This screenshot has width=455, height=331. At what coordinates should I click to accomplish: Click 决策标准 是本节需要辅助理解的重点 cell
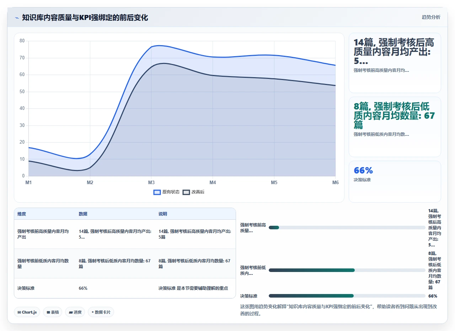point(193,288)
